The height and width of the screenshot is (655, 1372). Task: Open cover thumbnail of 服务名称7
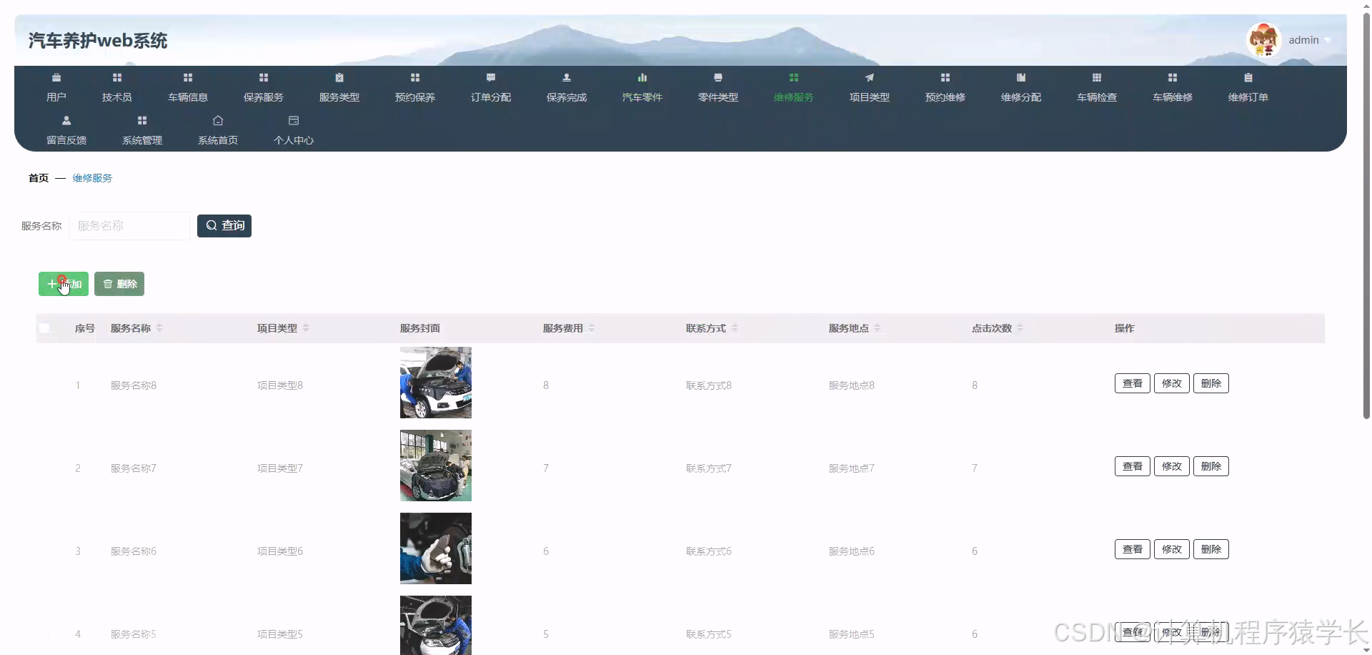pos(436,466)
